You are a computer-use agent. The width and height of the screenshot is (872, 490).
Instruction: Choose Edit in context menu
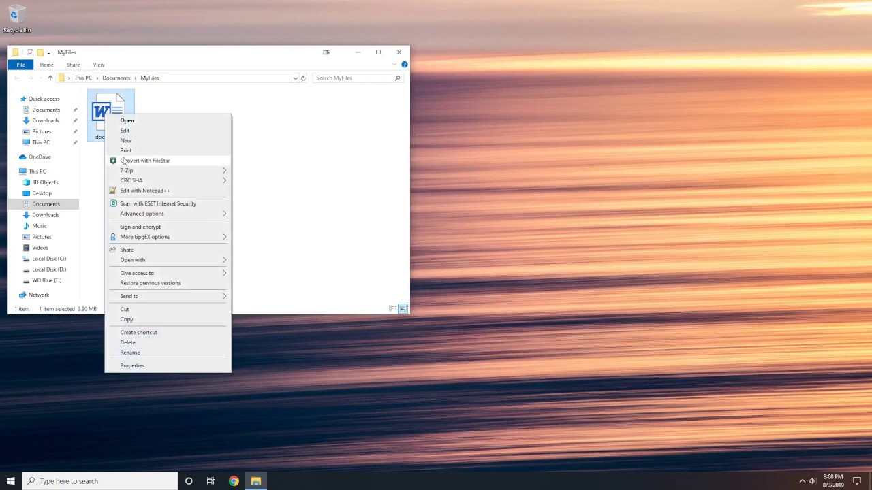168,131
